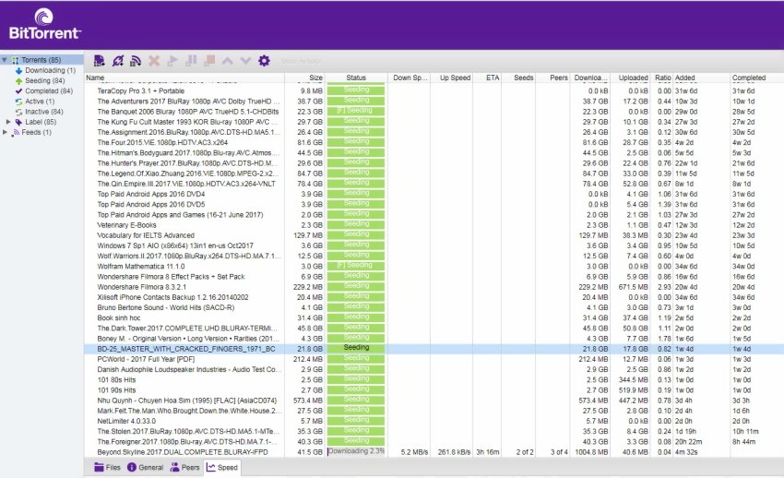Image resolution: width=784 pixels, height=478 pixels.
Task: Move torrent up the queue with up arrow
Action: tap(228, 61)
